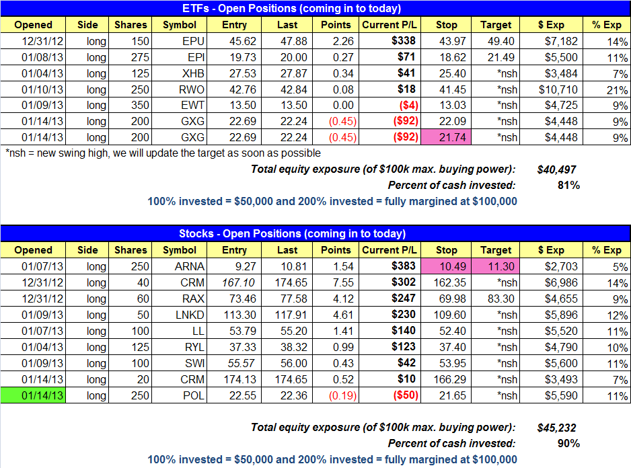631x468 pixels.
Task: Click Stocks table Shares column header
Action: tap(131, 250)
